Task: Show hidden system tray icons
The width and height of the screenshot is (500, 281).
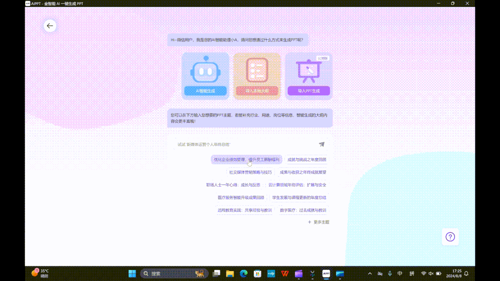Action: pos(370,273)
